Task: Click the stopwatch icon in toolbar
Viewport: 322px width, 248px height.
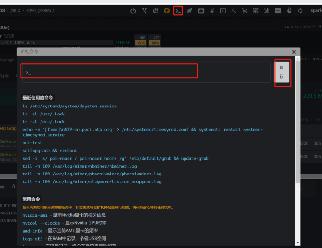Action: coord(289,11)
